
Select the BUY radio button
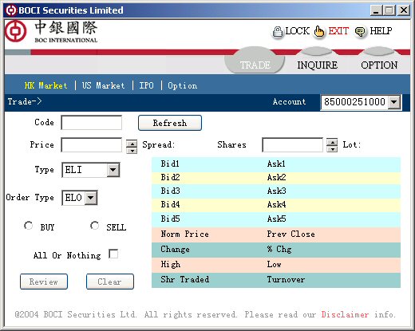pyautogui.click(x=29, y=226)
